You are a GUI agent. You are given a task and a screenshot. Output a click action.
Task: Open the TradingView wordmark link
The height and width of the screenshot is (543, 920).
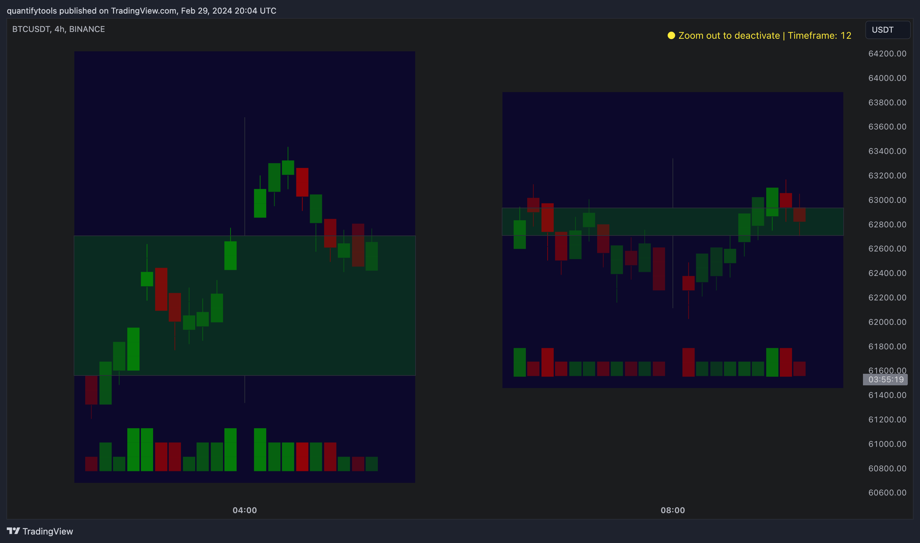coord(48,531)
